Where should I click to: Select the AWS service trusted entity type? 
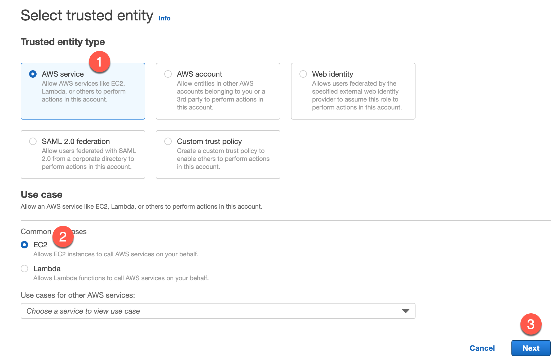tap(33, 74)
